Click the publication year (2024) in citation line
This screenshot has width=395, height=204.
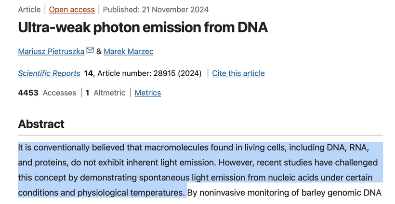190,73
